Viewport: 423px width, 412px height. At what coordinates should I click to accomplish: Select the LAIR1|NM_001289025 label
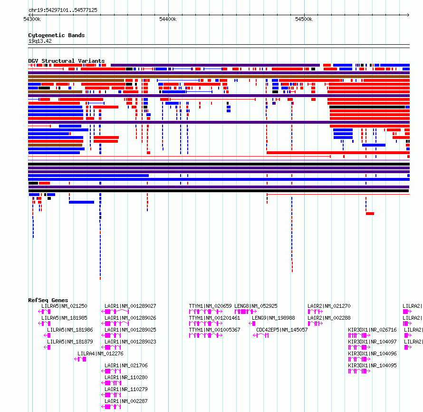pyautogui.click(x=130, y=330)
